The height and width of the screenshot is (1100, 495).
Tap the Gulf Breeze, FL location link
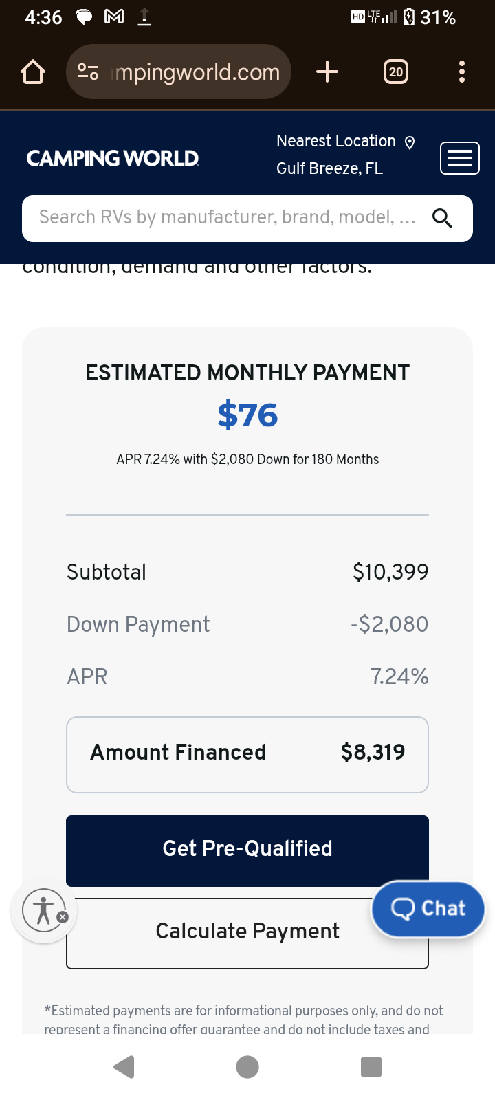pyautogui.click(x=329, y=168)
